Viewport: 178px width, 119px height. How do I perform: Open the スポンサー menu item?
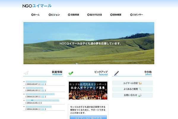(x=136, y=15)
